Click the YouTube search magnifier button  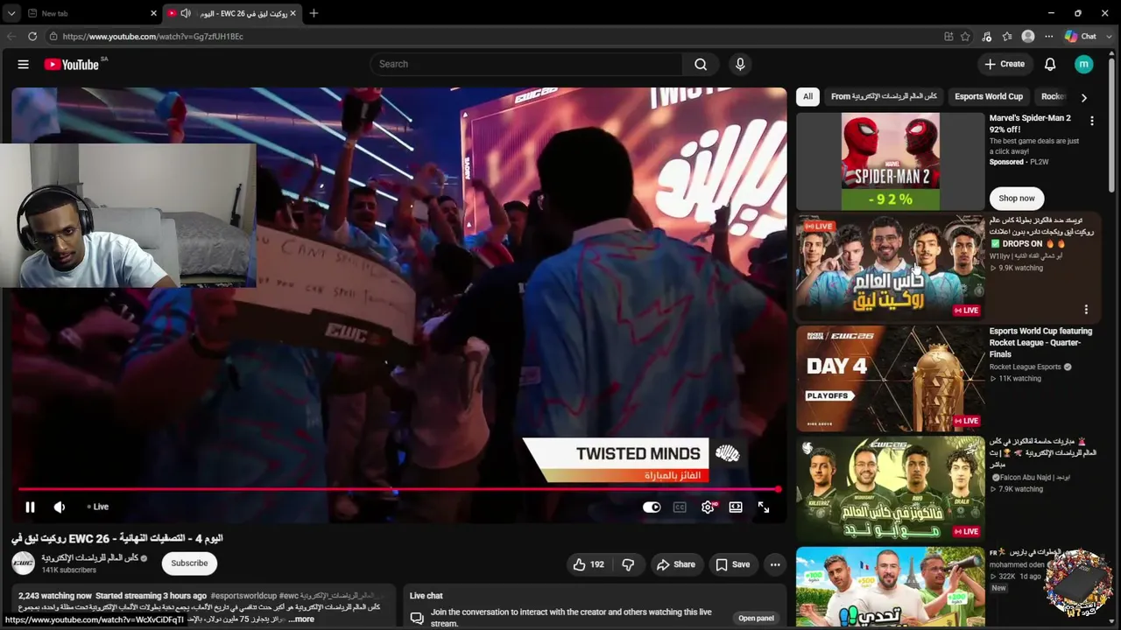click(x=701, y=64)
